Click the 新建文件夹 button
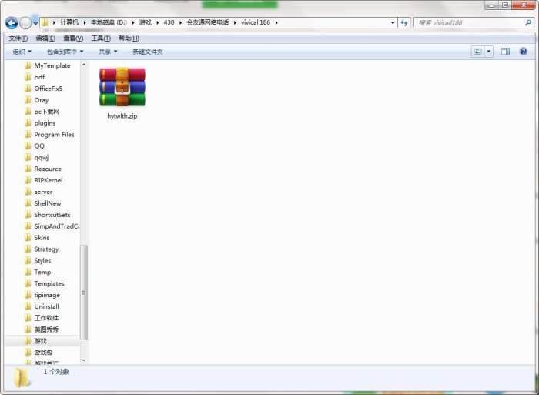Viewport: 539px width, 395px height. click(x=148, y=52)
